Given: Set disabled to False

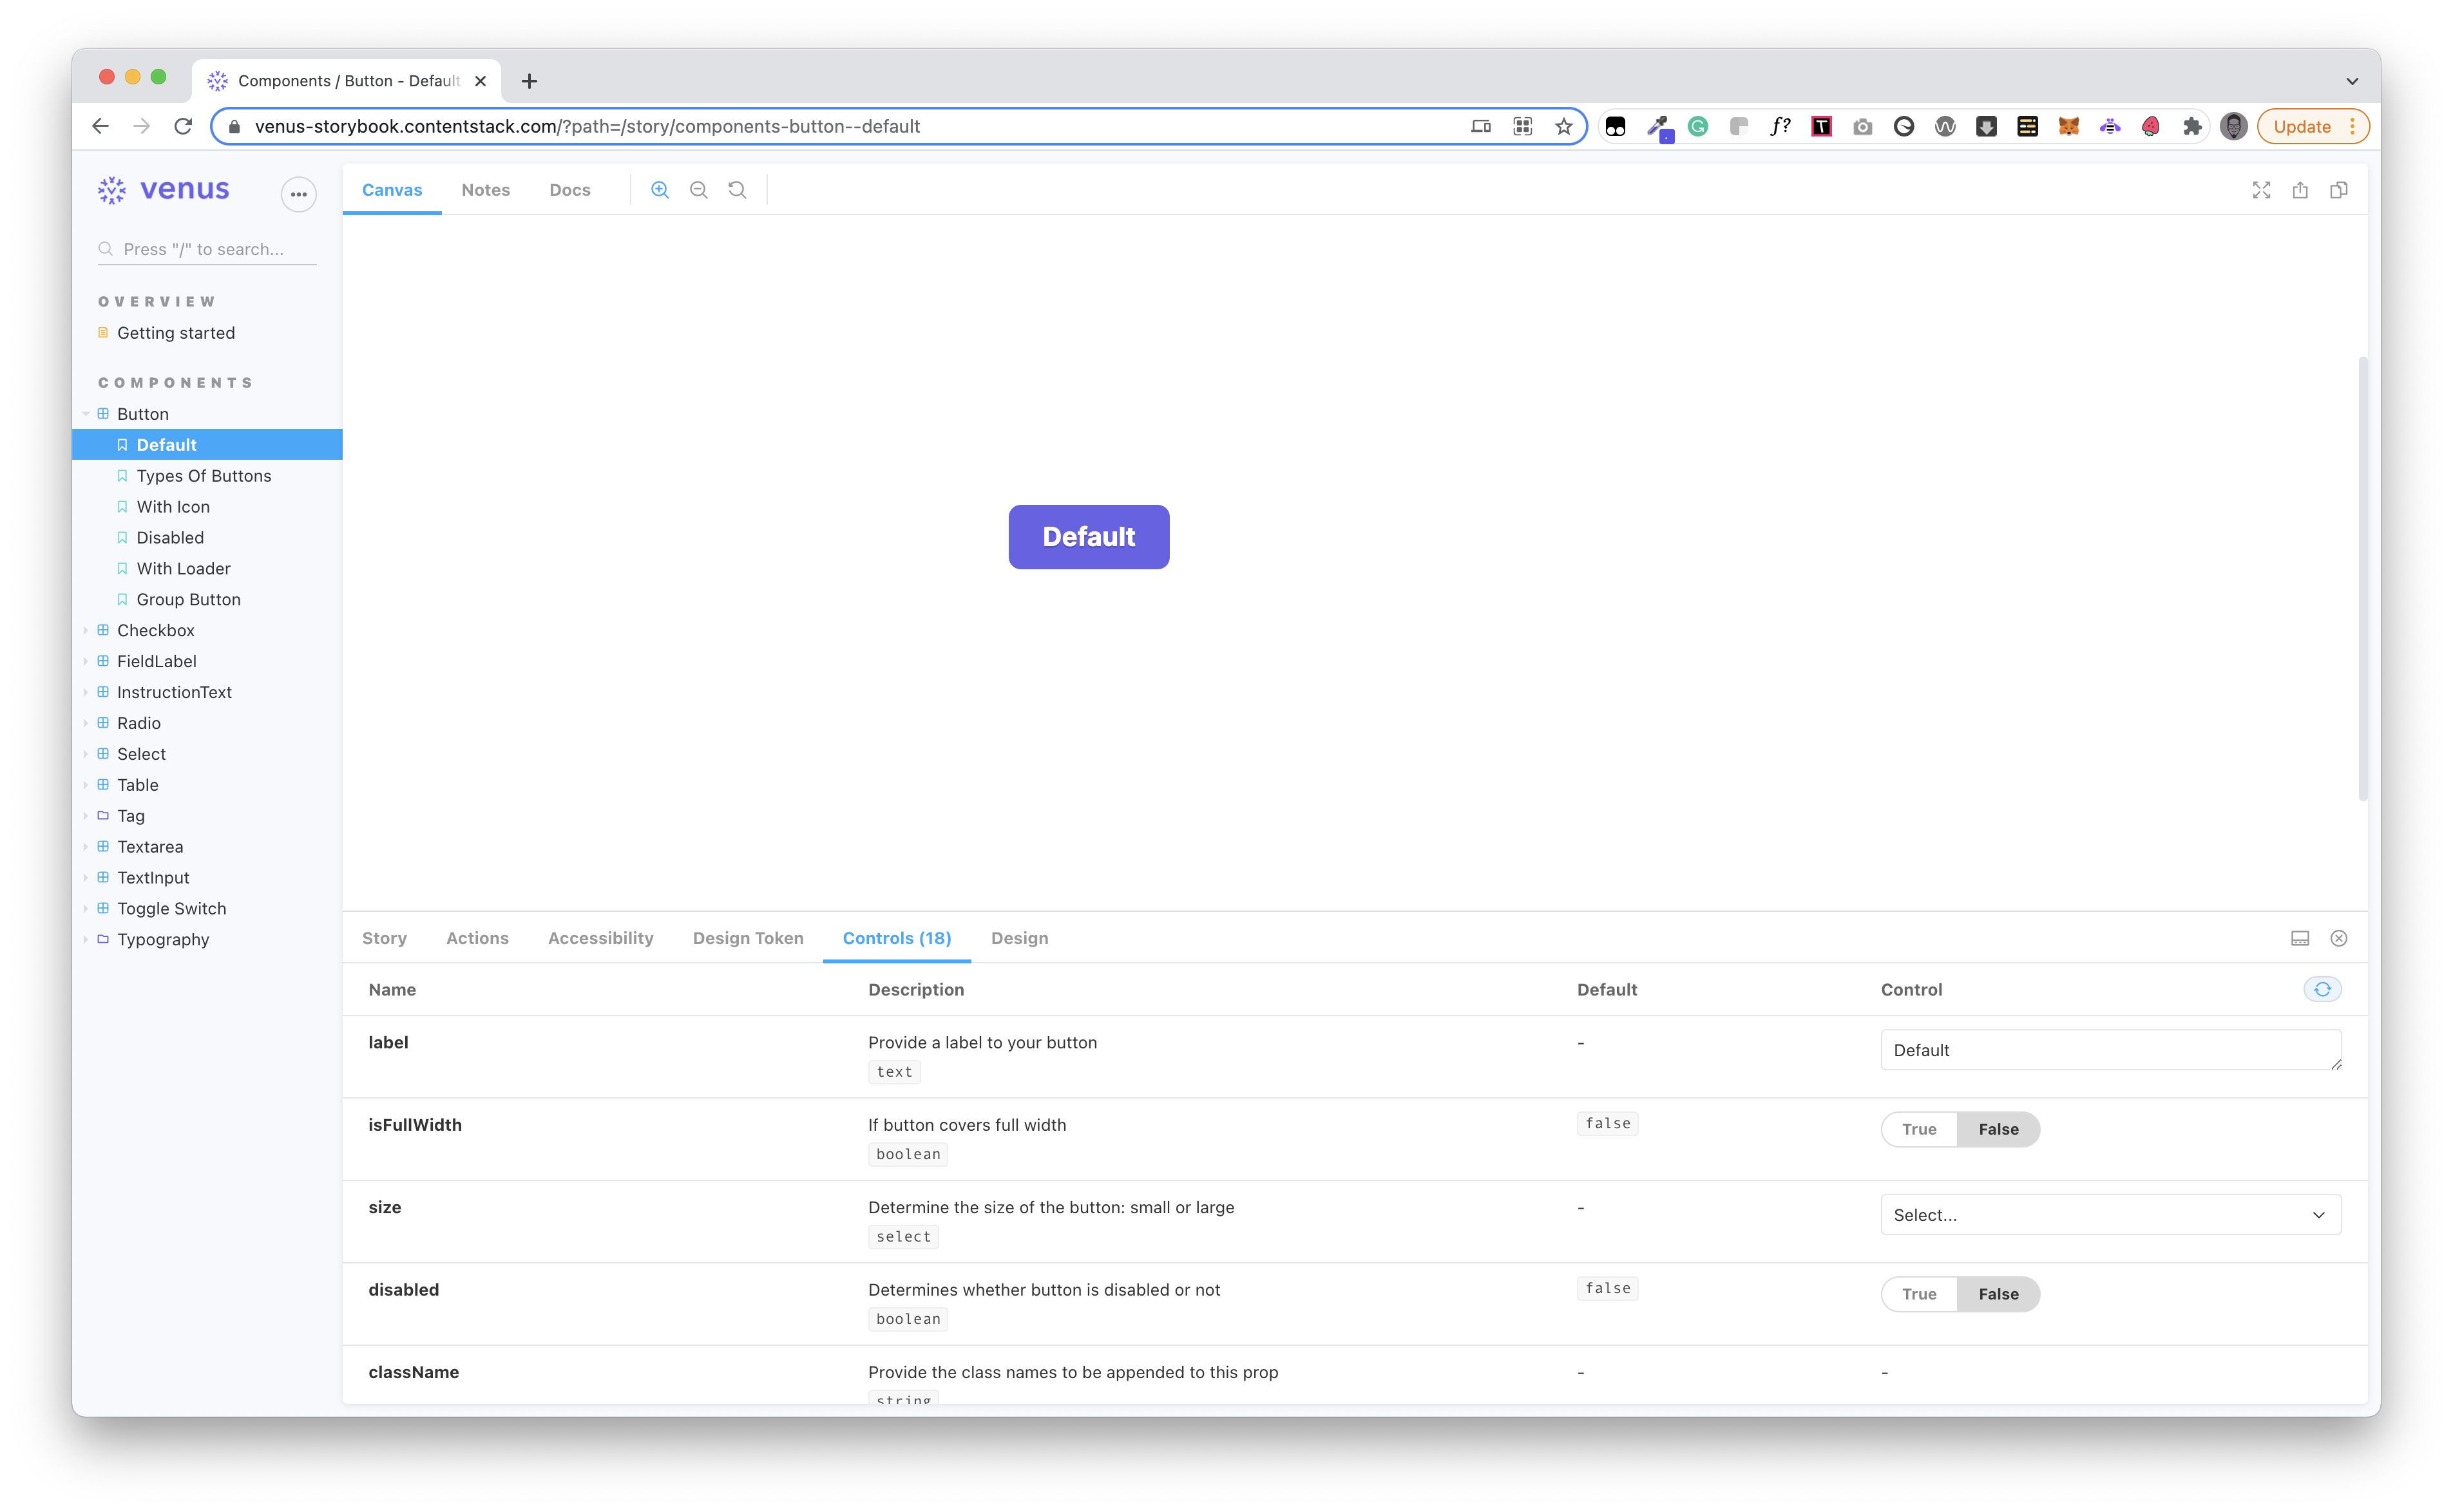Looking at the screenshot, I should click(1998, 1294).
